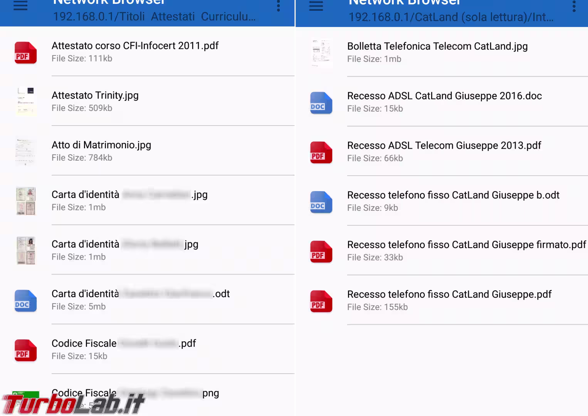Open left pane three-dot overflow menu

(278, 5)
